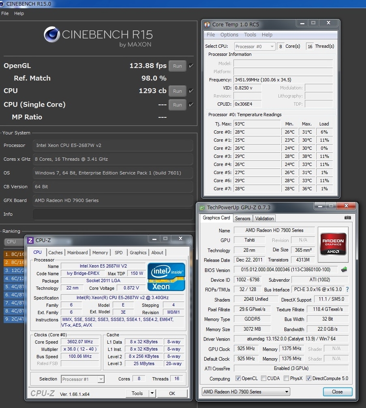The width and height of the screenshot is (366, 408).
Task: Open the Sensors tab in GPU-Z
Action: point(242,219)
